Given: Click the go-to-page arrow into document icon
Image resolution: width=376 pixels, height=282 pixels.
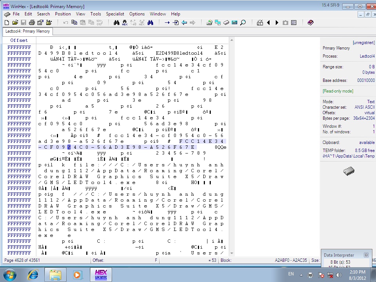Looking at the screenshot, I should [x=176, y=22].
